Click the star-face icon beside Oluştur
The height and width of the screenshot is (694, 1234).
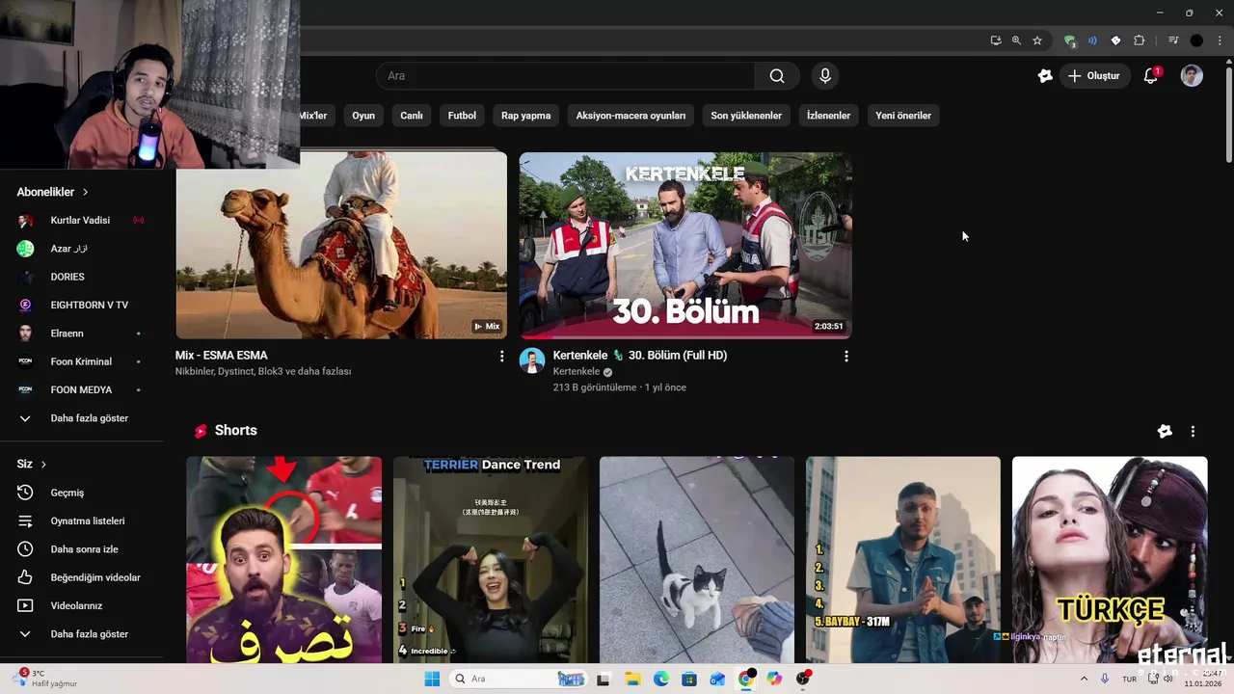[1045, 76]
